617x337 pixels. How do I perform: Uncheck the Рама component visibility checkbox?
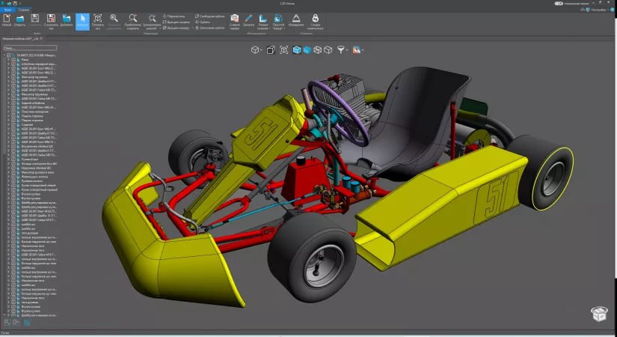point(13,60)
